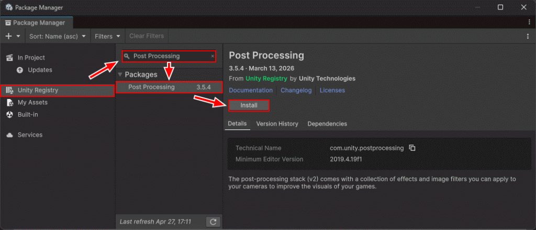The width and height of the screenshot is (536, 230).
Task: Copy the technical name to clipboard
Action: coord(412,148)
